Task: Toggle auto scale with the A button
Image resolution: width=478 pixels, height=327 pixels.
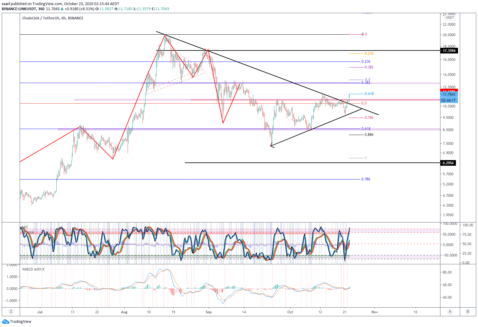Action: coord(450,311)
